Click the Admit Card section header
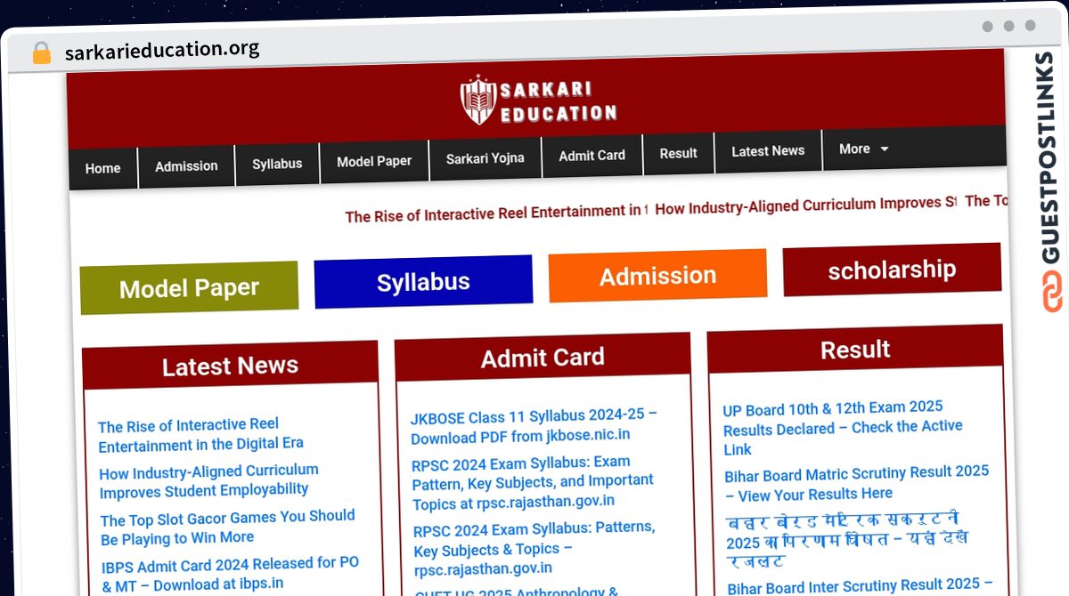The width and height of the screenshot is (1069, 596). [543, 358]
